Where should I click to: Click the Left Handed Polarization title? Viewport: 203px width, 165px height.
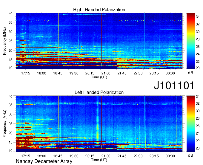[99, 92]
